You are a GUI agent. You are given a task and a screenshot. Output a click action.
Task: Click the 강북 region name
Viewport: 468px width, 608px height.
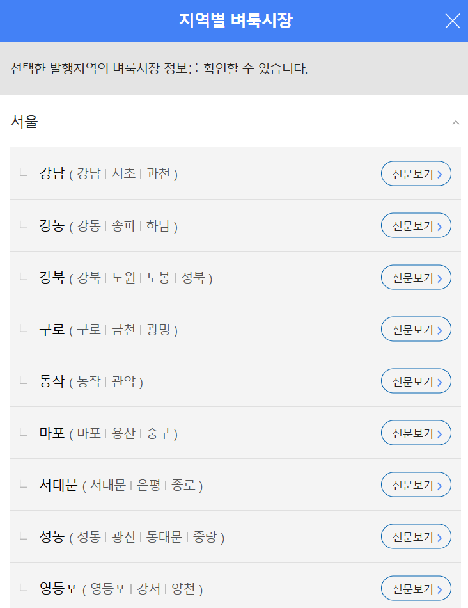pos(52,277)
